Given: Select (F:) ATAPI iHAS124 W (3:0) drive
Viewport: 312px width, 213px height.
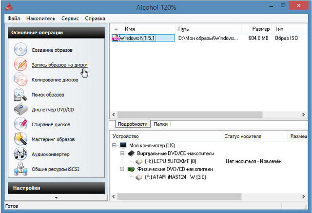Looking at the screenshot, I should 175,177.
